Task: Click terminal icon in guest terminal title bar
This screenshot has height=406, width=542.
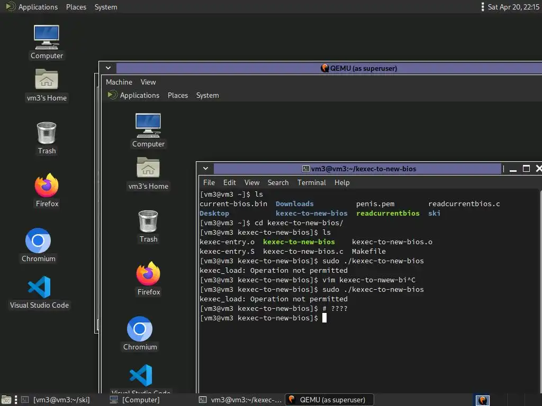Action: point(305,169)
